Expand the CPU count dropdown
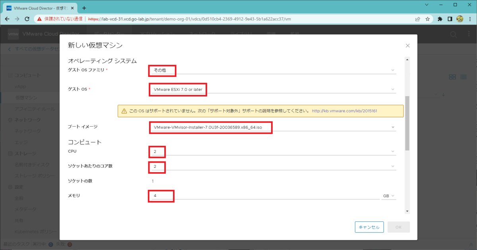 coord(273,152)
